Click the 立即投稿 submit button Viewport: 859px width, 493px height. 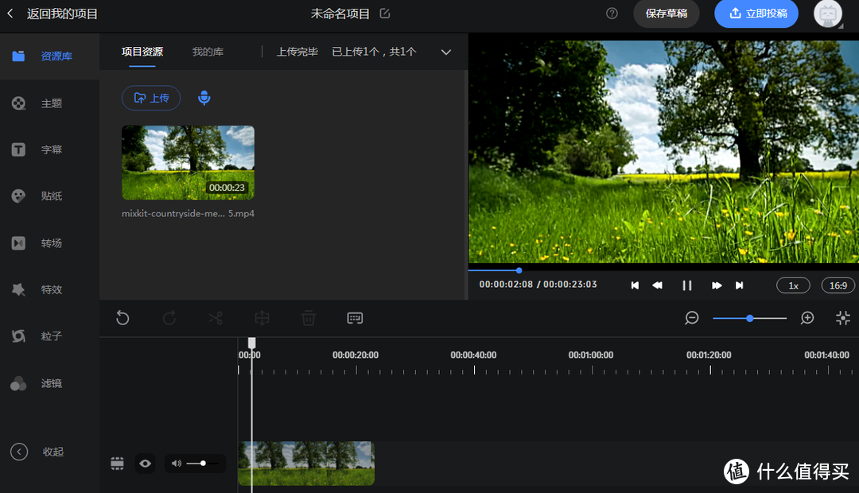click(x=756, y=14)
